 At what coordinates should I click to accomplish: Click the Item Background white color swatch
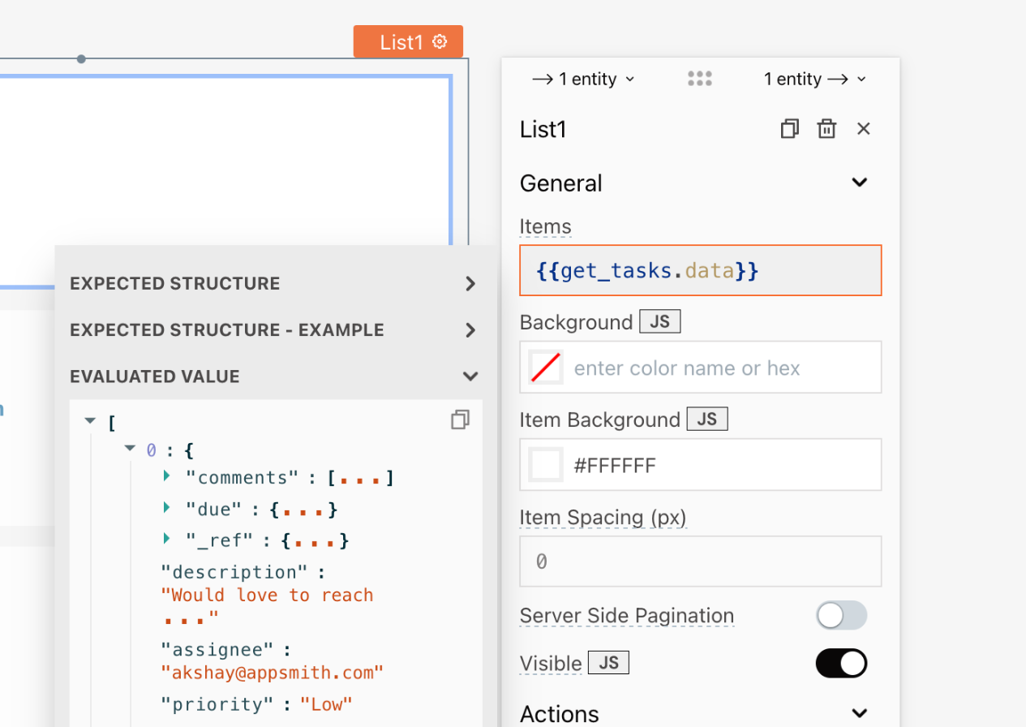[546, 465]
